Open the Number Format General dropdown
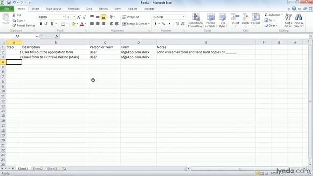 tap(183, 17)
